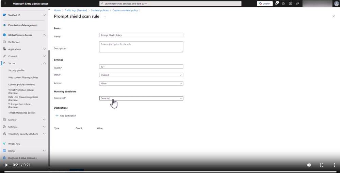Click the plus icon beside Add destination
This screenshot has width=340, height=173.
(57, 116)
